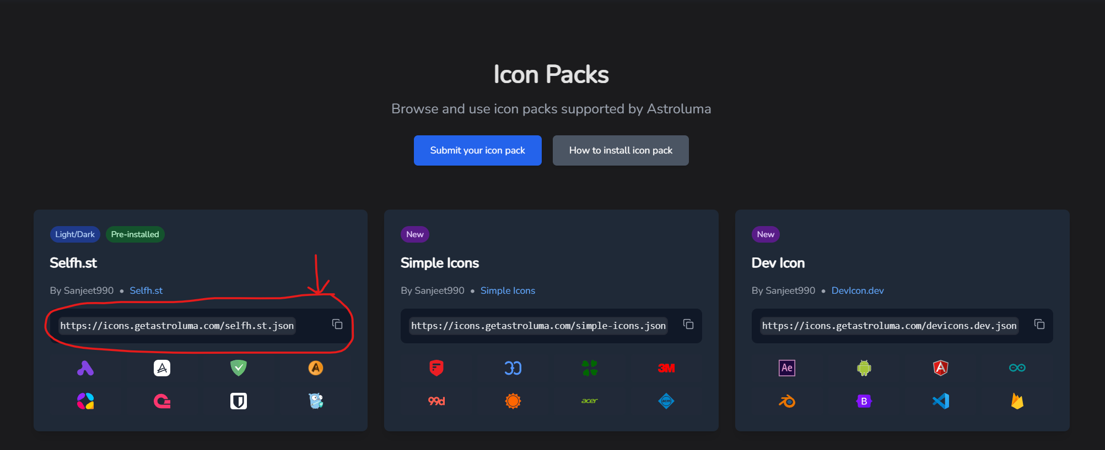Click the blue 30 seconds of code icon

click(x=513, y=368)
